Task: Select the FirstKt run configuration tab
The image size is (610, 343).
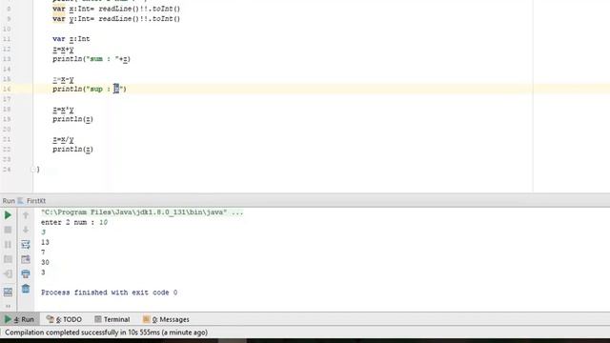Action: point(31,201)
